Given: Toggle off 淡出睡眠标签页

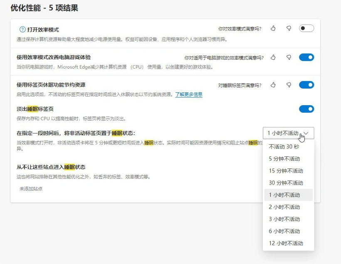Looking at the screenshot, I should (x=306, y=109).
